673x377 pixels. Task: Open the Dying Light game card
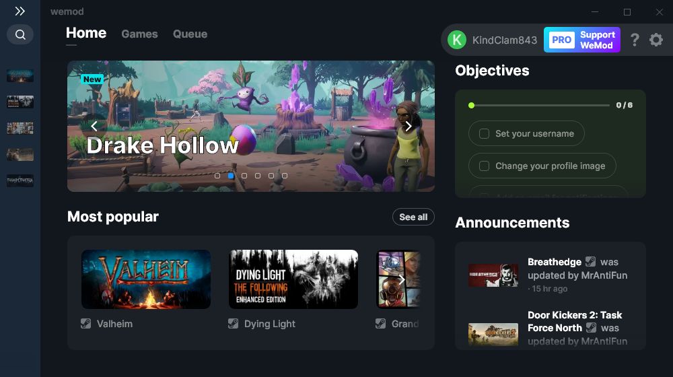pyautogui.click(x=293, y=279)
